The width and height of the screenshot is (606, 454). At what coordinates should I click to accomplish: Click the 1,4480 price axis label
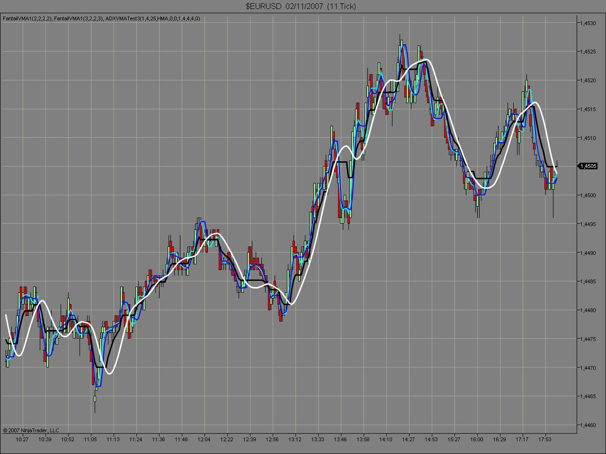click(x=588, y=310)
